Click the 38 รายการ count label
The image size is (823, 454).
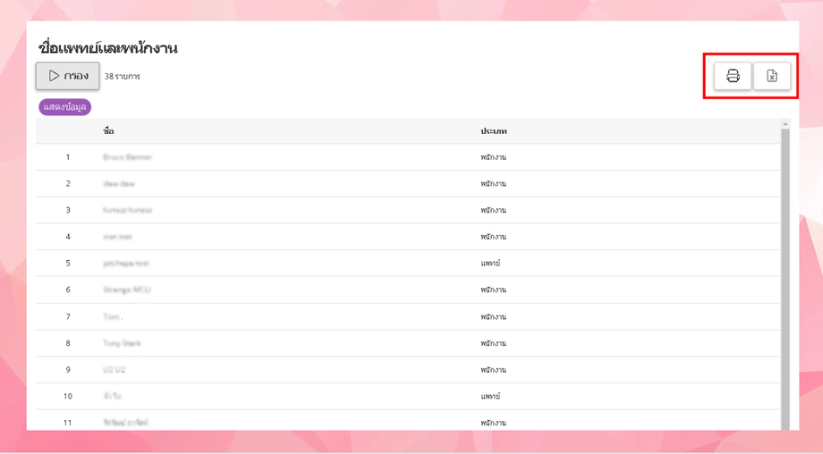coord(123,77)
